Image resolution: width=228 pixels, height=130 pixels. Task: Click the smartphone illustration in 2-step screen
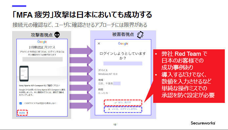[x=24, y=73]
